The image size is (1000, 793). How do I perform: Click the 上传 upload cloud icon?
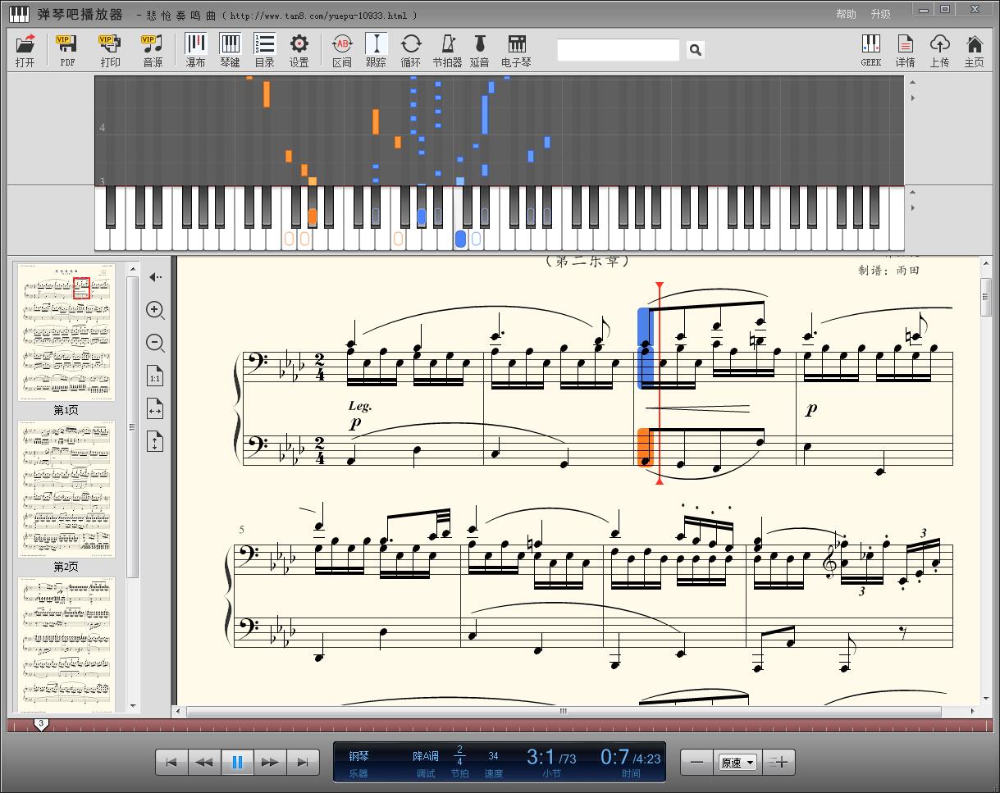pyautogui.click(x=939, y=50)
